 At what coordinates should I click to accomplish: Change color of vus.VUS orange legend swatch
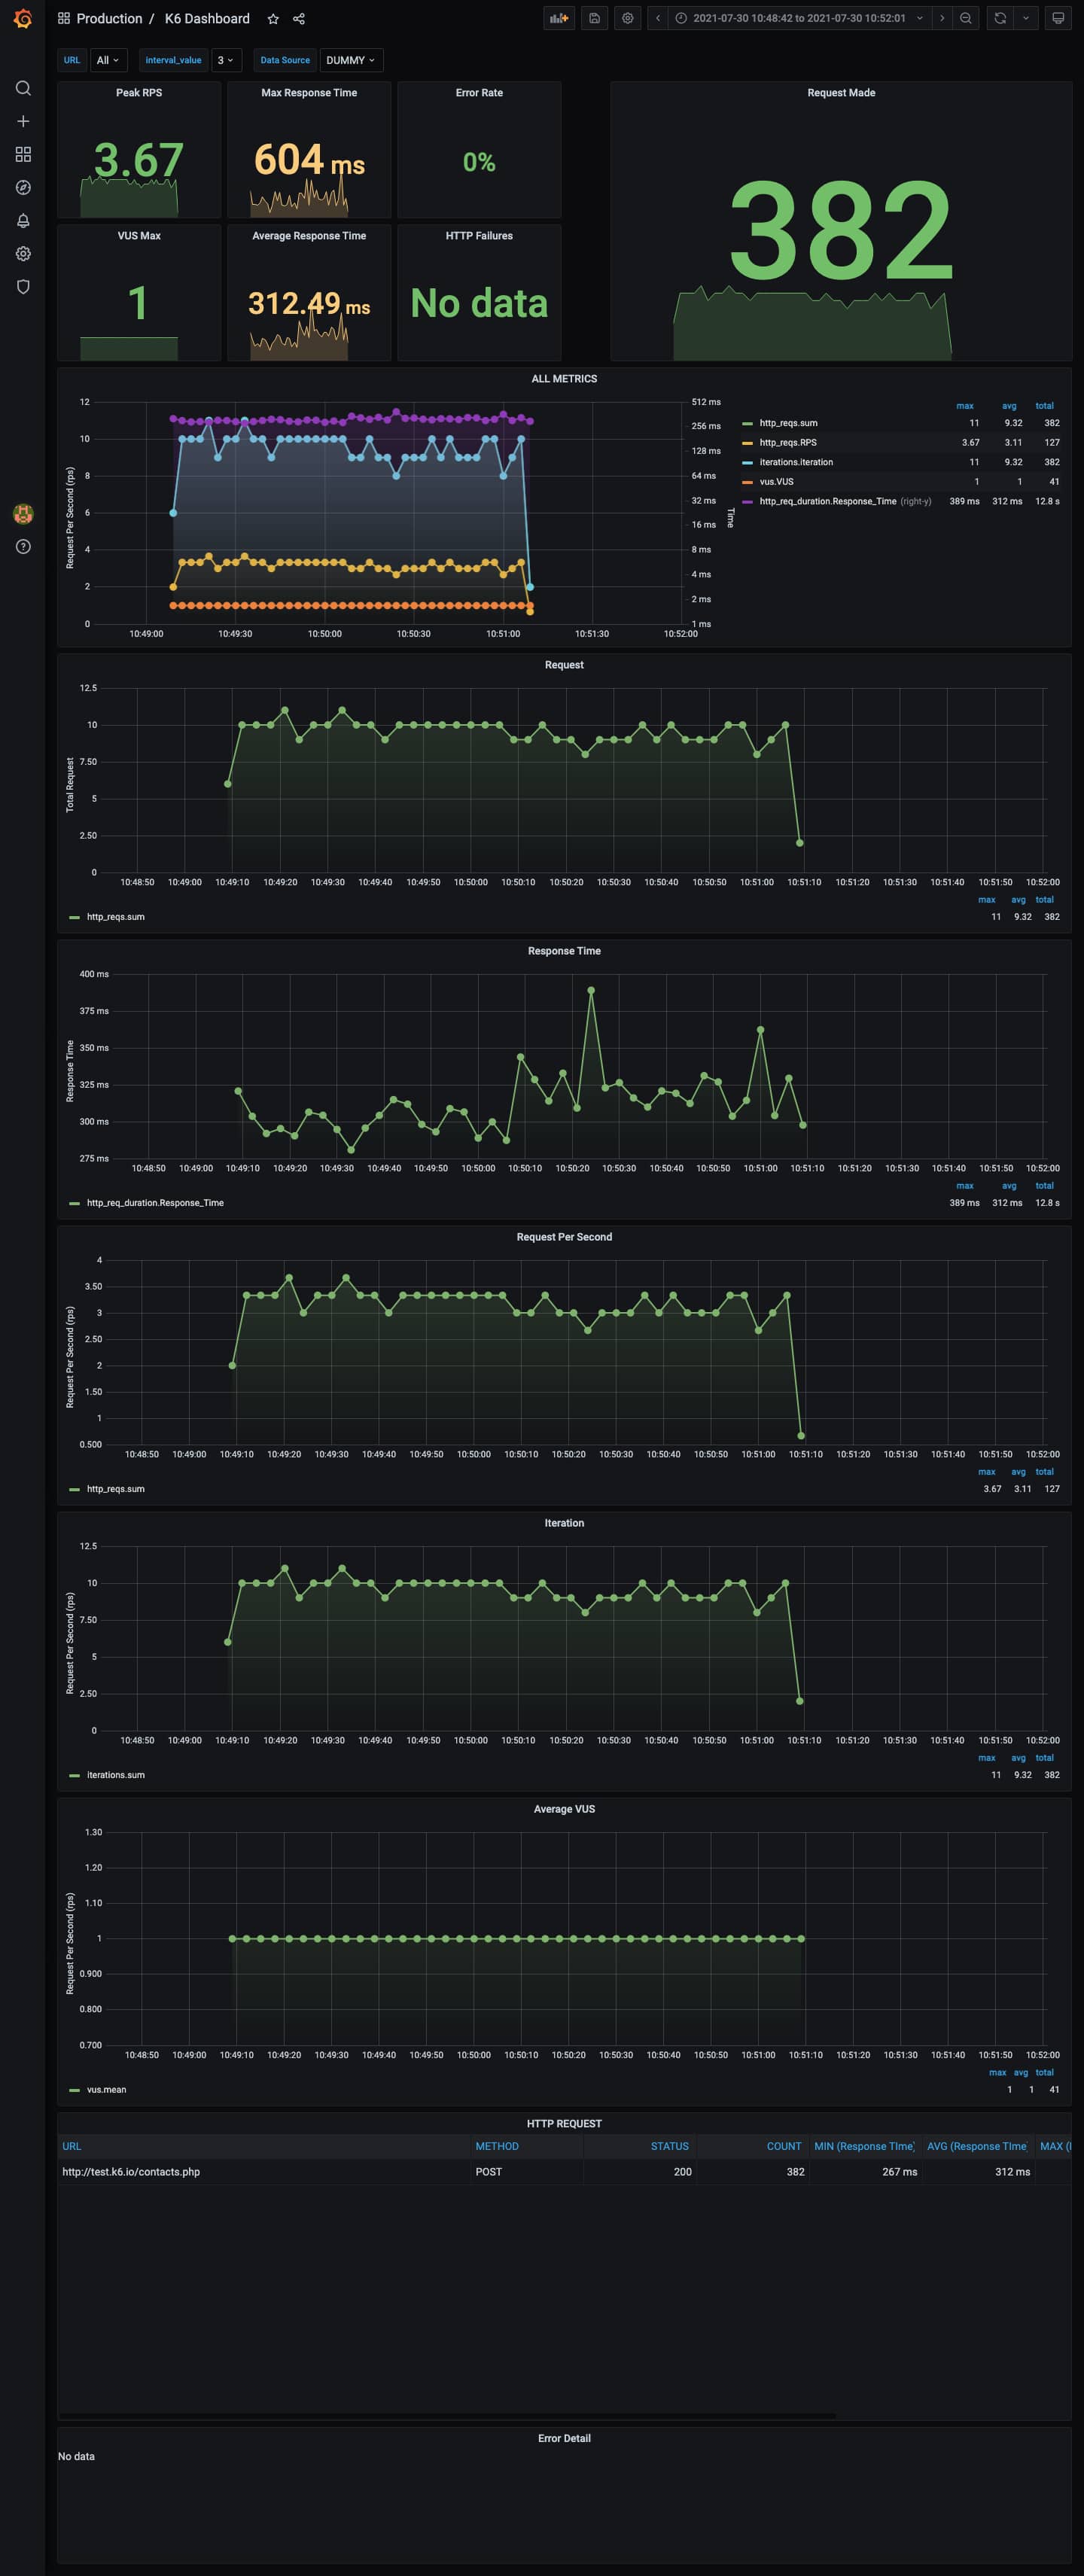(747, 482)
